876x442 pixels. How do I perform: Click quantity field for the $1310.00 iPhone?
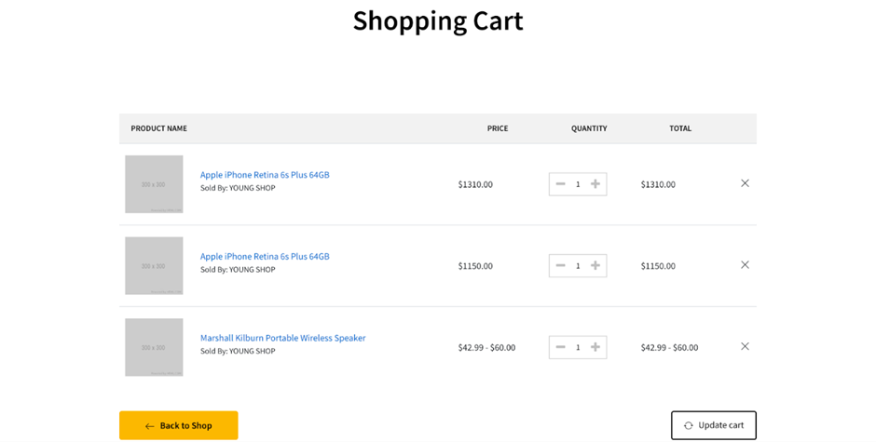[x=578, y=184]
